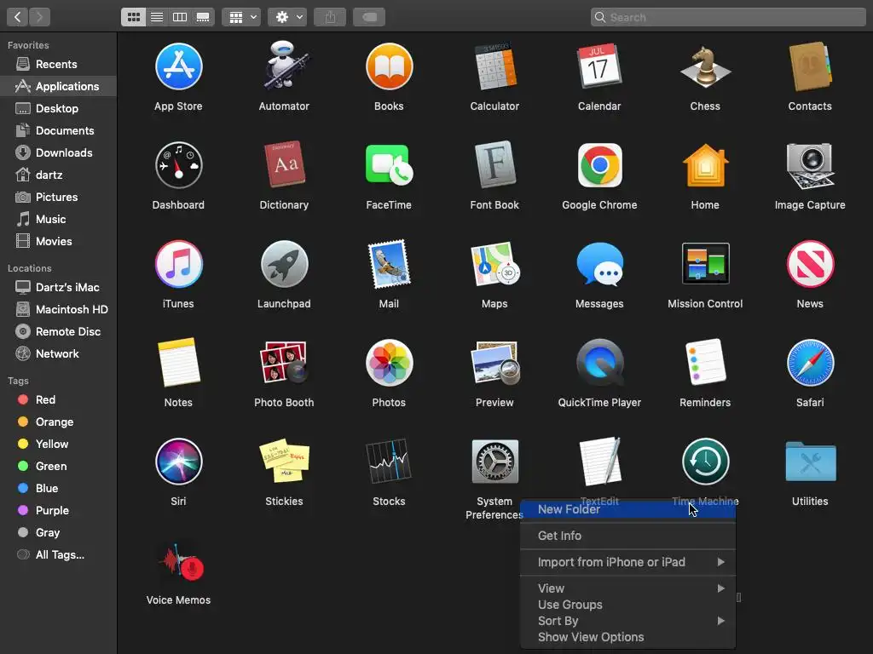This screenshot has height=654, width=873.
Task: Launch Google Chrome
Action: pyautogui.click(x=599, y=165)
